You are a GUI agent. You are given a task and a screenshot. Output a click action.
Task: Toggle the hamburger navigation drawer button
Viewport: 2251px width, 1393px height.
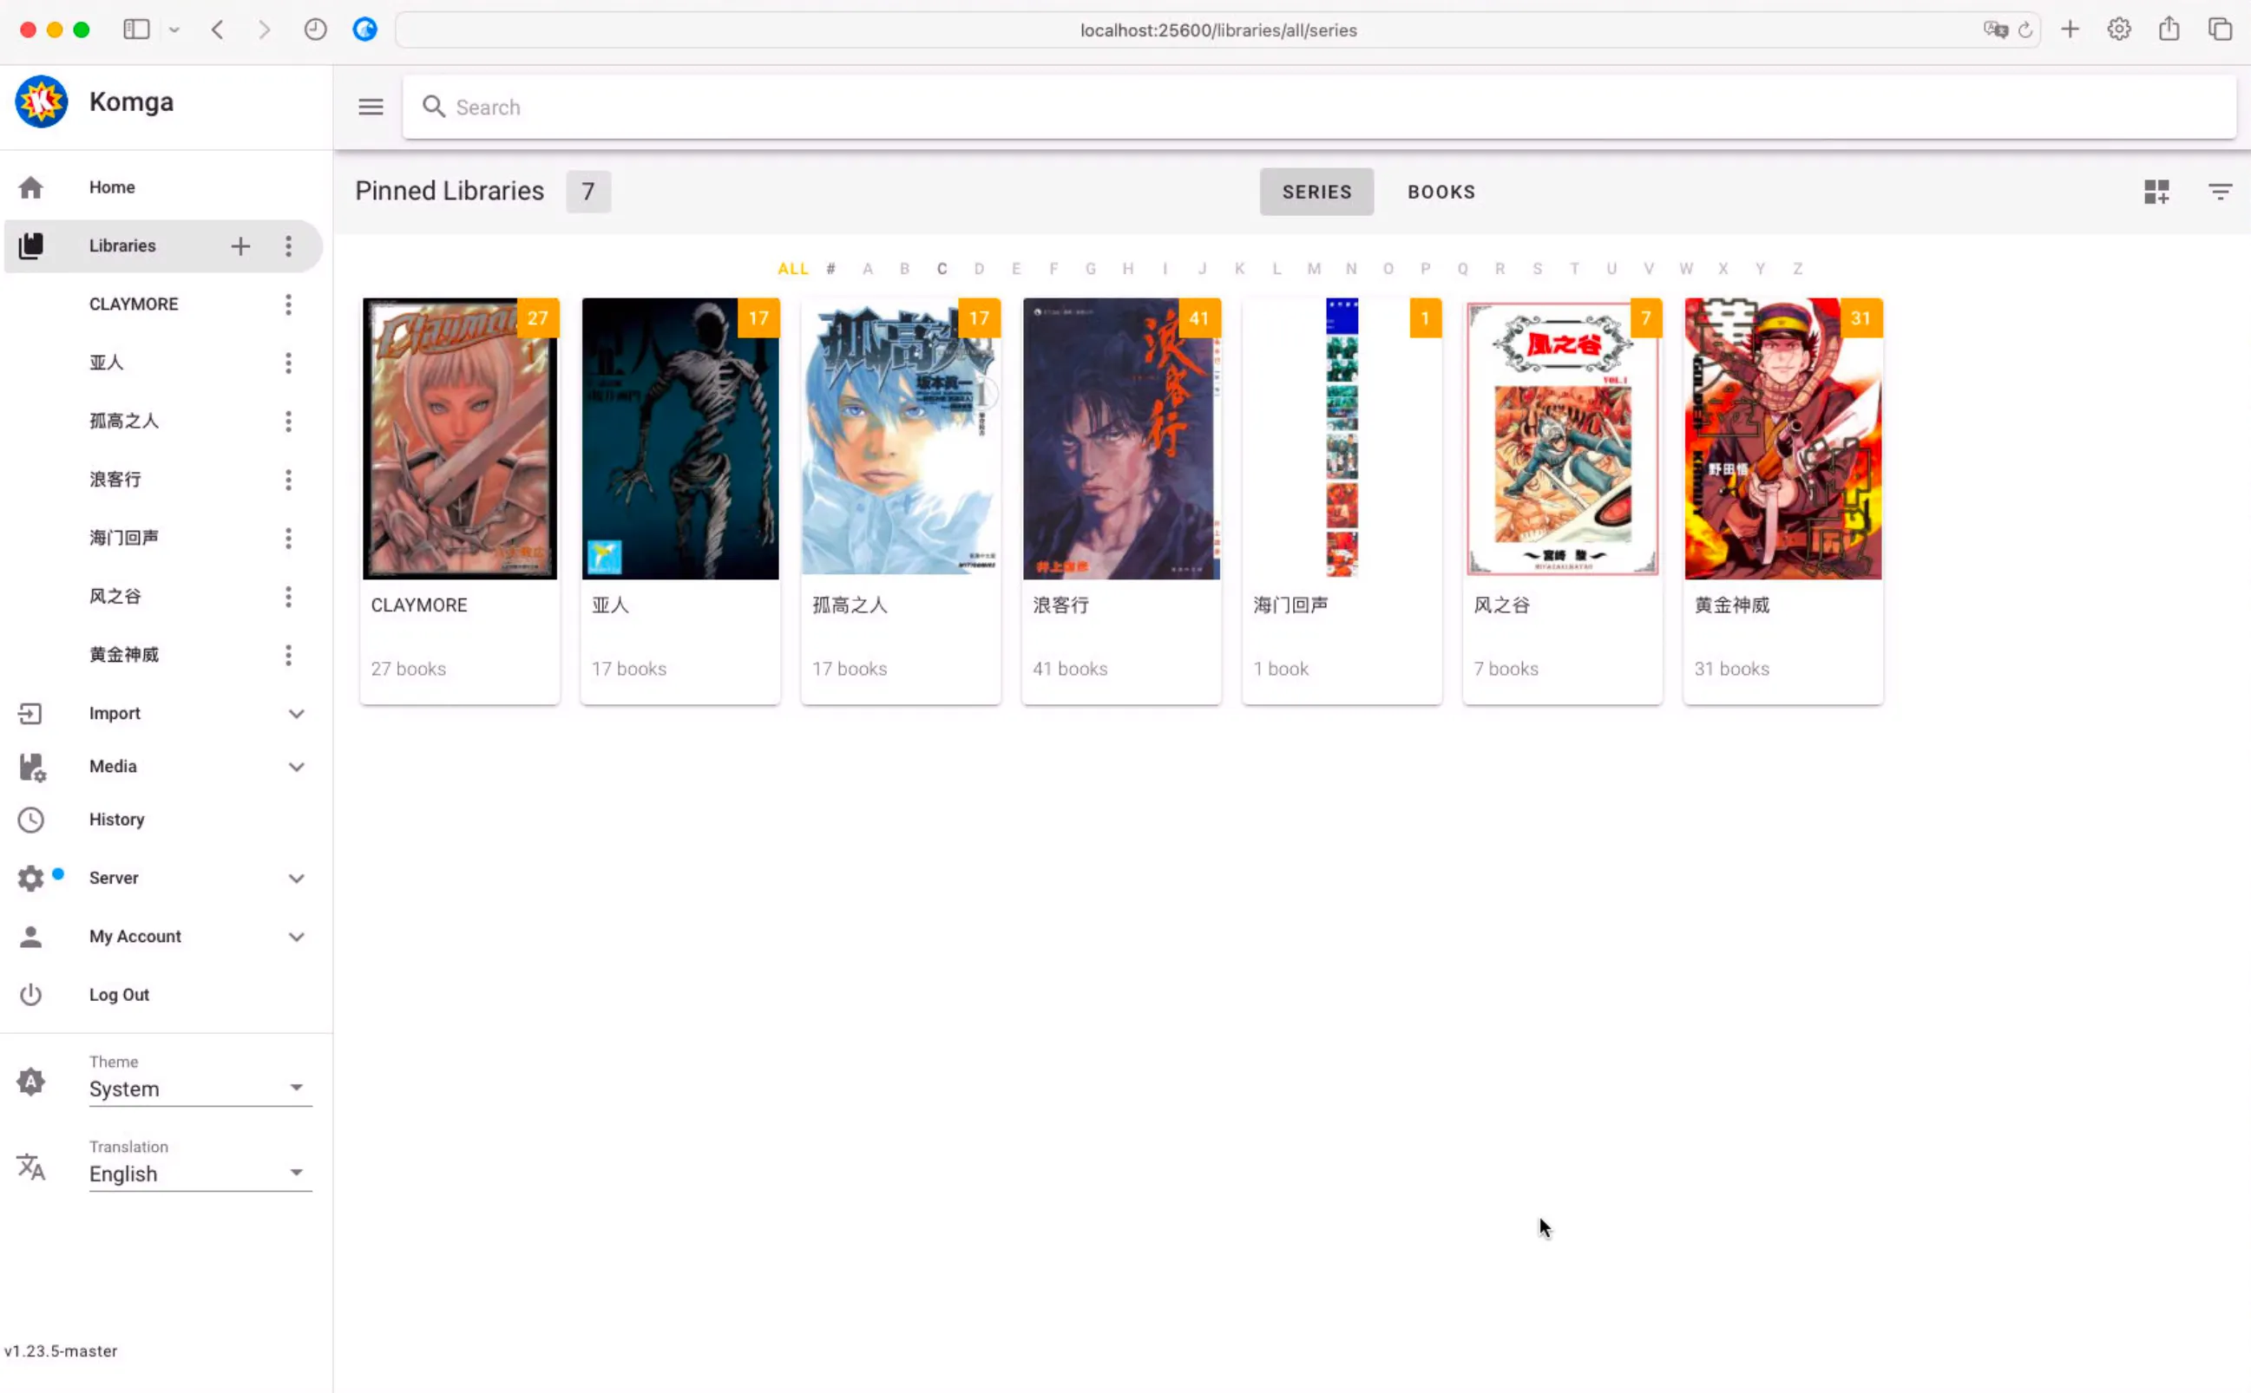tap(371, 107)
